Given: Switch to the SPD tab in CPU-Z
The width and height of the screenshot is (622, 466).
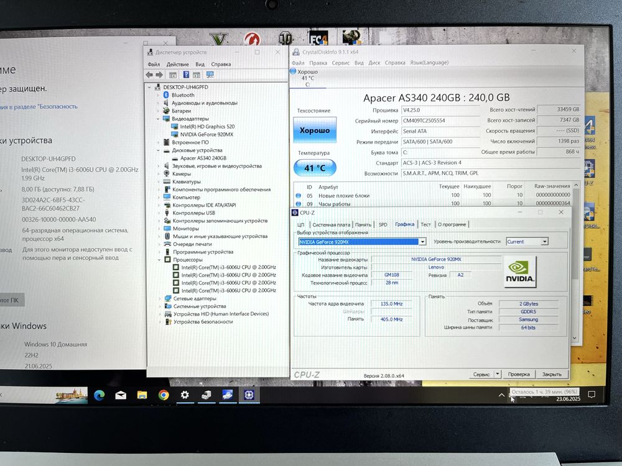Looking at the screenshot, I should click(x=383, y=225).
